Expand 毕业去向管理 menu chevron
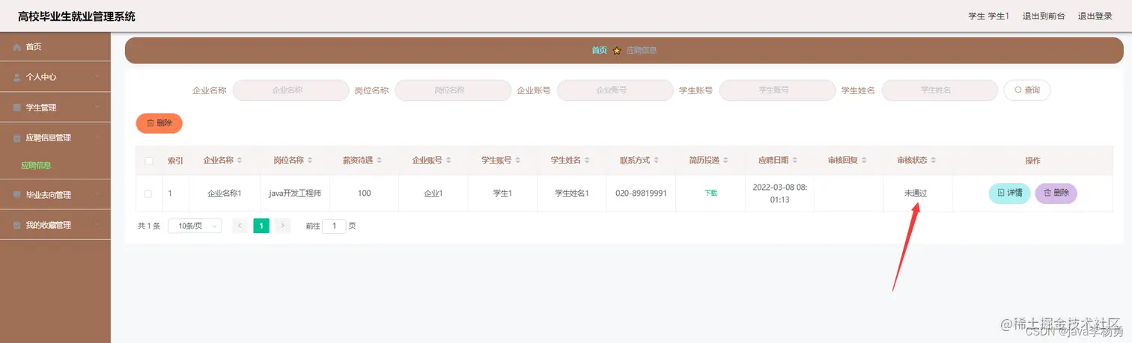 [x=98, y=195]
